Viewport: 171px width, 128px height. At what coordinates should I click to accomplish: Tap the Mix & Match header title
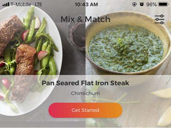pyautogui.click(x=85, y=19)
